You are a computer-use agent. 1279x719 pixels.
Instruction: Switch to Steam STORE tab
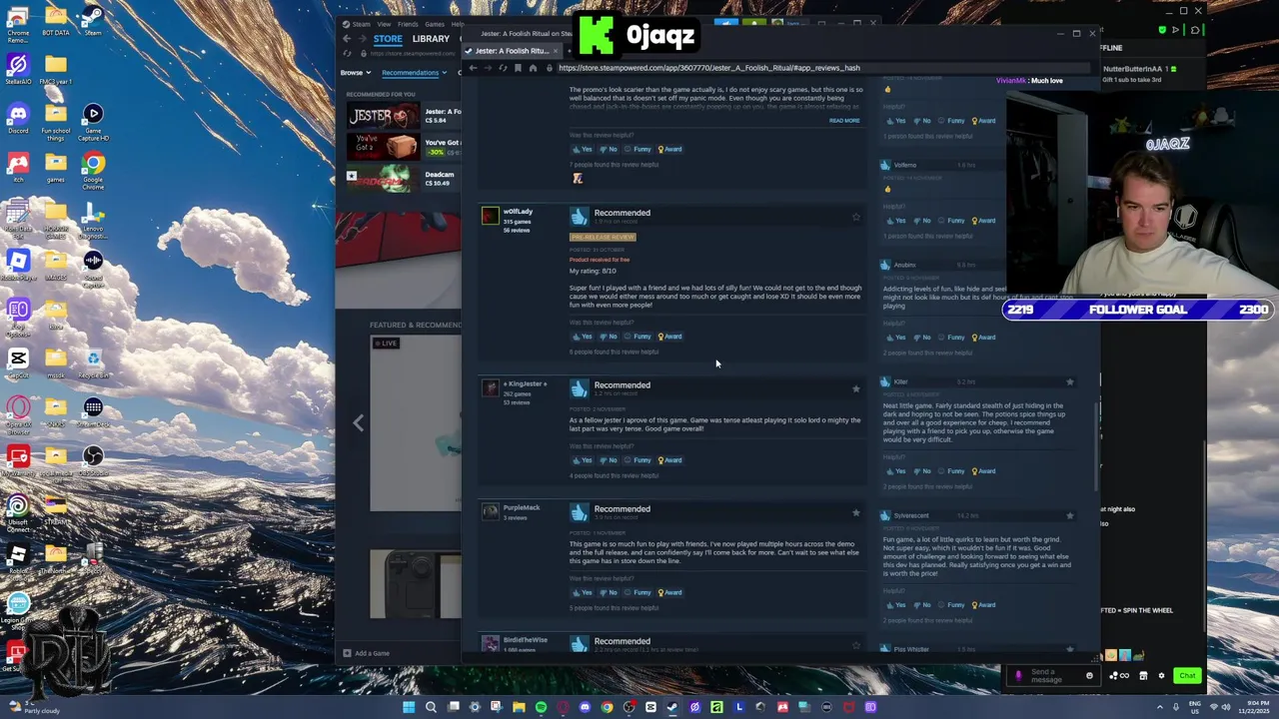[388, 39]
